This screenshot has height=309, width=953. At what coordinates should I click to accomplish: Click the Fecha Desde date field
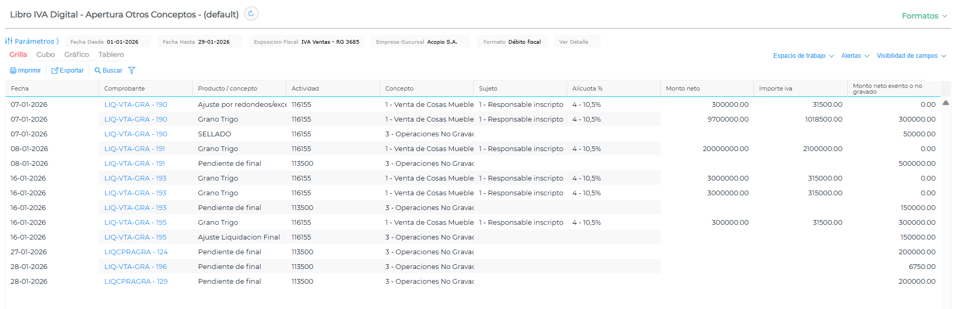(122, 42)
